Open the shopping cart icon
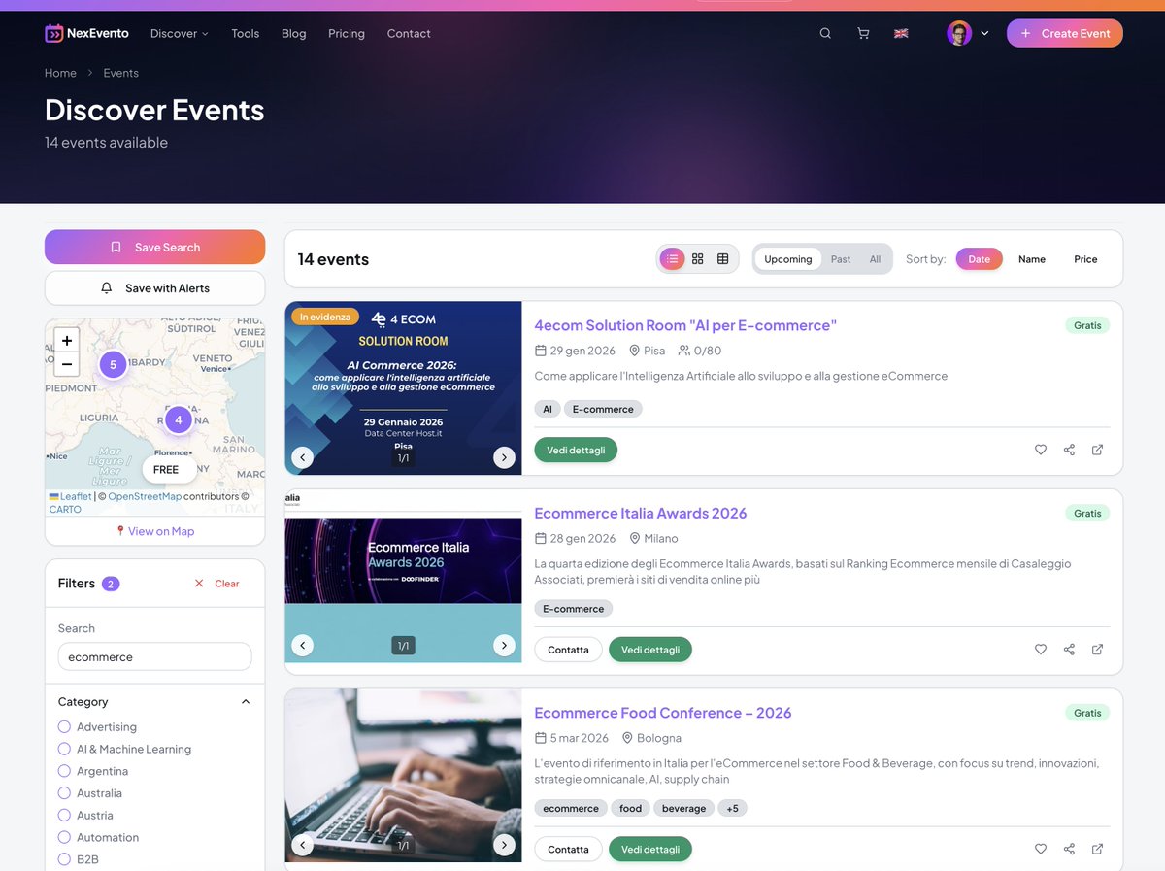 click(x=863, y=33)
